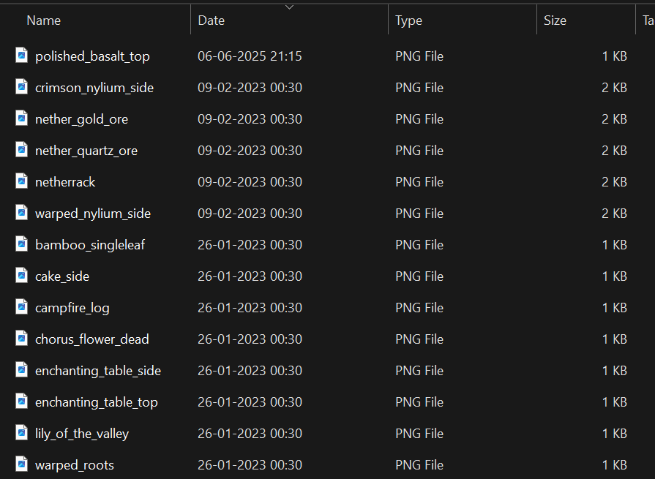Click the warped_roots file icon
The image size is (655, 479).
click(x=22, y=464)
